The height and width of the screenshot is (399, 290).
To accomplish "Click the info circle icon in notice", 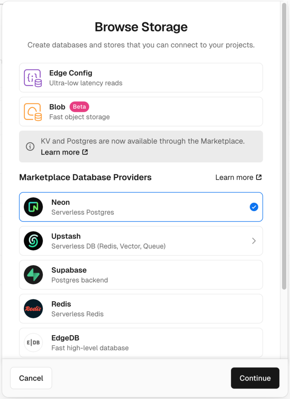I will click(30, 147).
